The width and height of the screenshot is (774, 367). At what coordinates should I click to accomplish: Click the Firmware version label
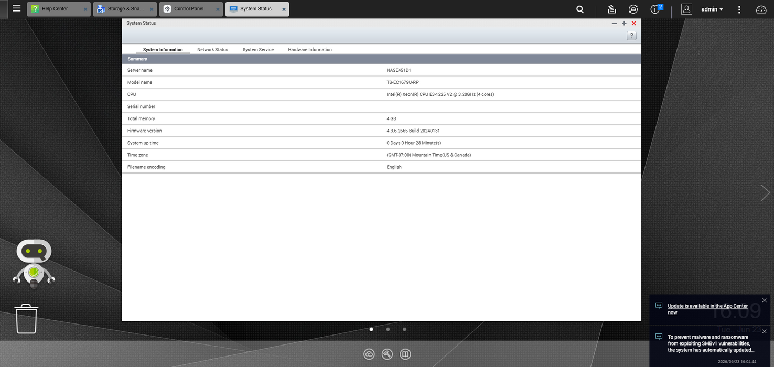tap(145, 131)
